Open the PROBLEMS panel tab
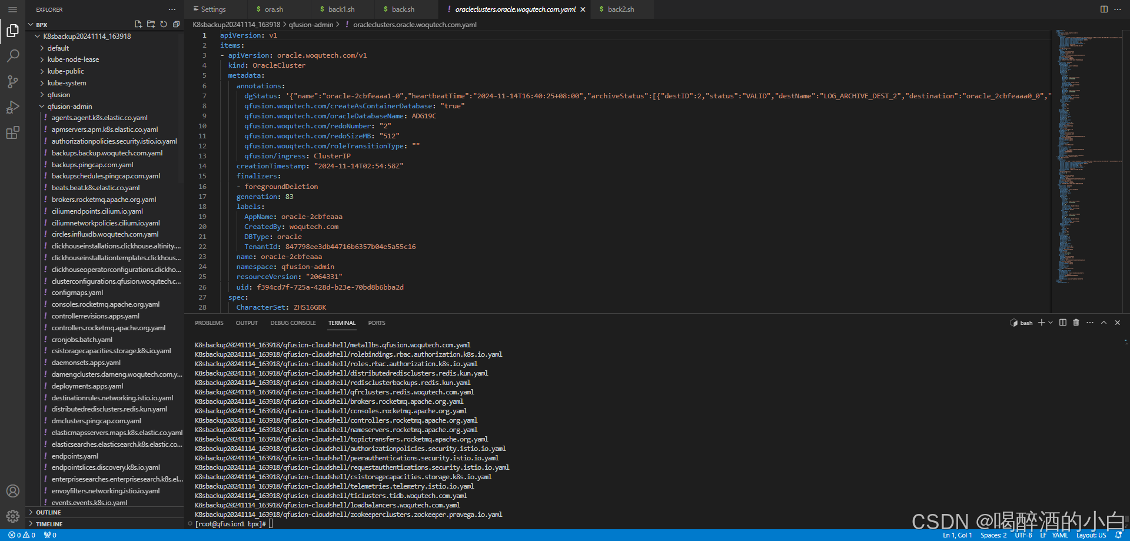This screenshot has height=541, width=1130. (x=209, y=323)
